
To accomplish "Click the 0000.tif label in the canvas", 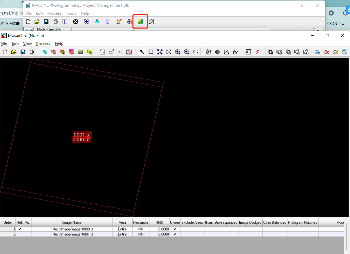I will tap(81, 140).
